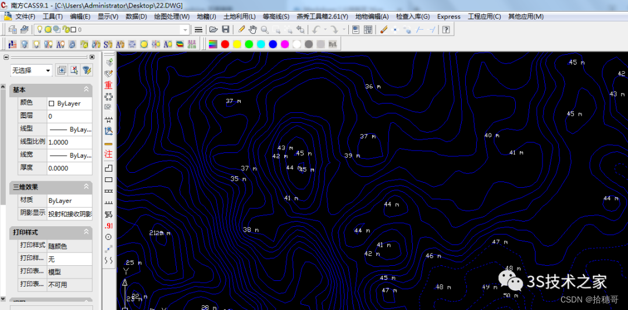Screen dimensions: 628x310
Task: Click the match properties brush icon
Action: [384, 29]
